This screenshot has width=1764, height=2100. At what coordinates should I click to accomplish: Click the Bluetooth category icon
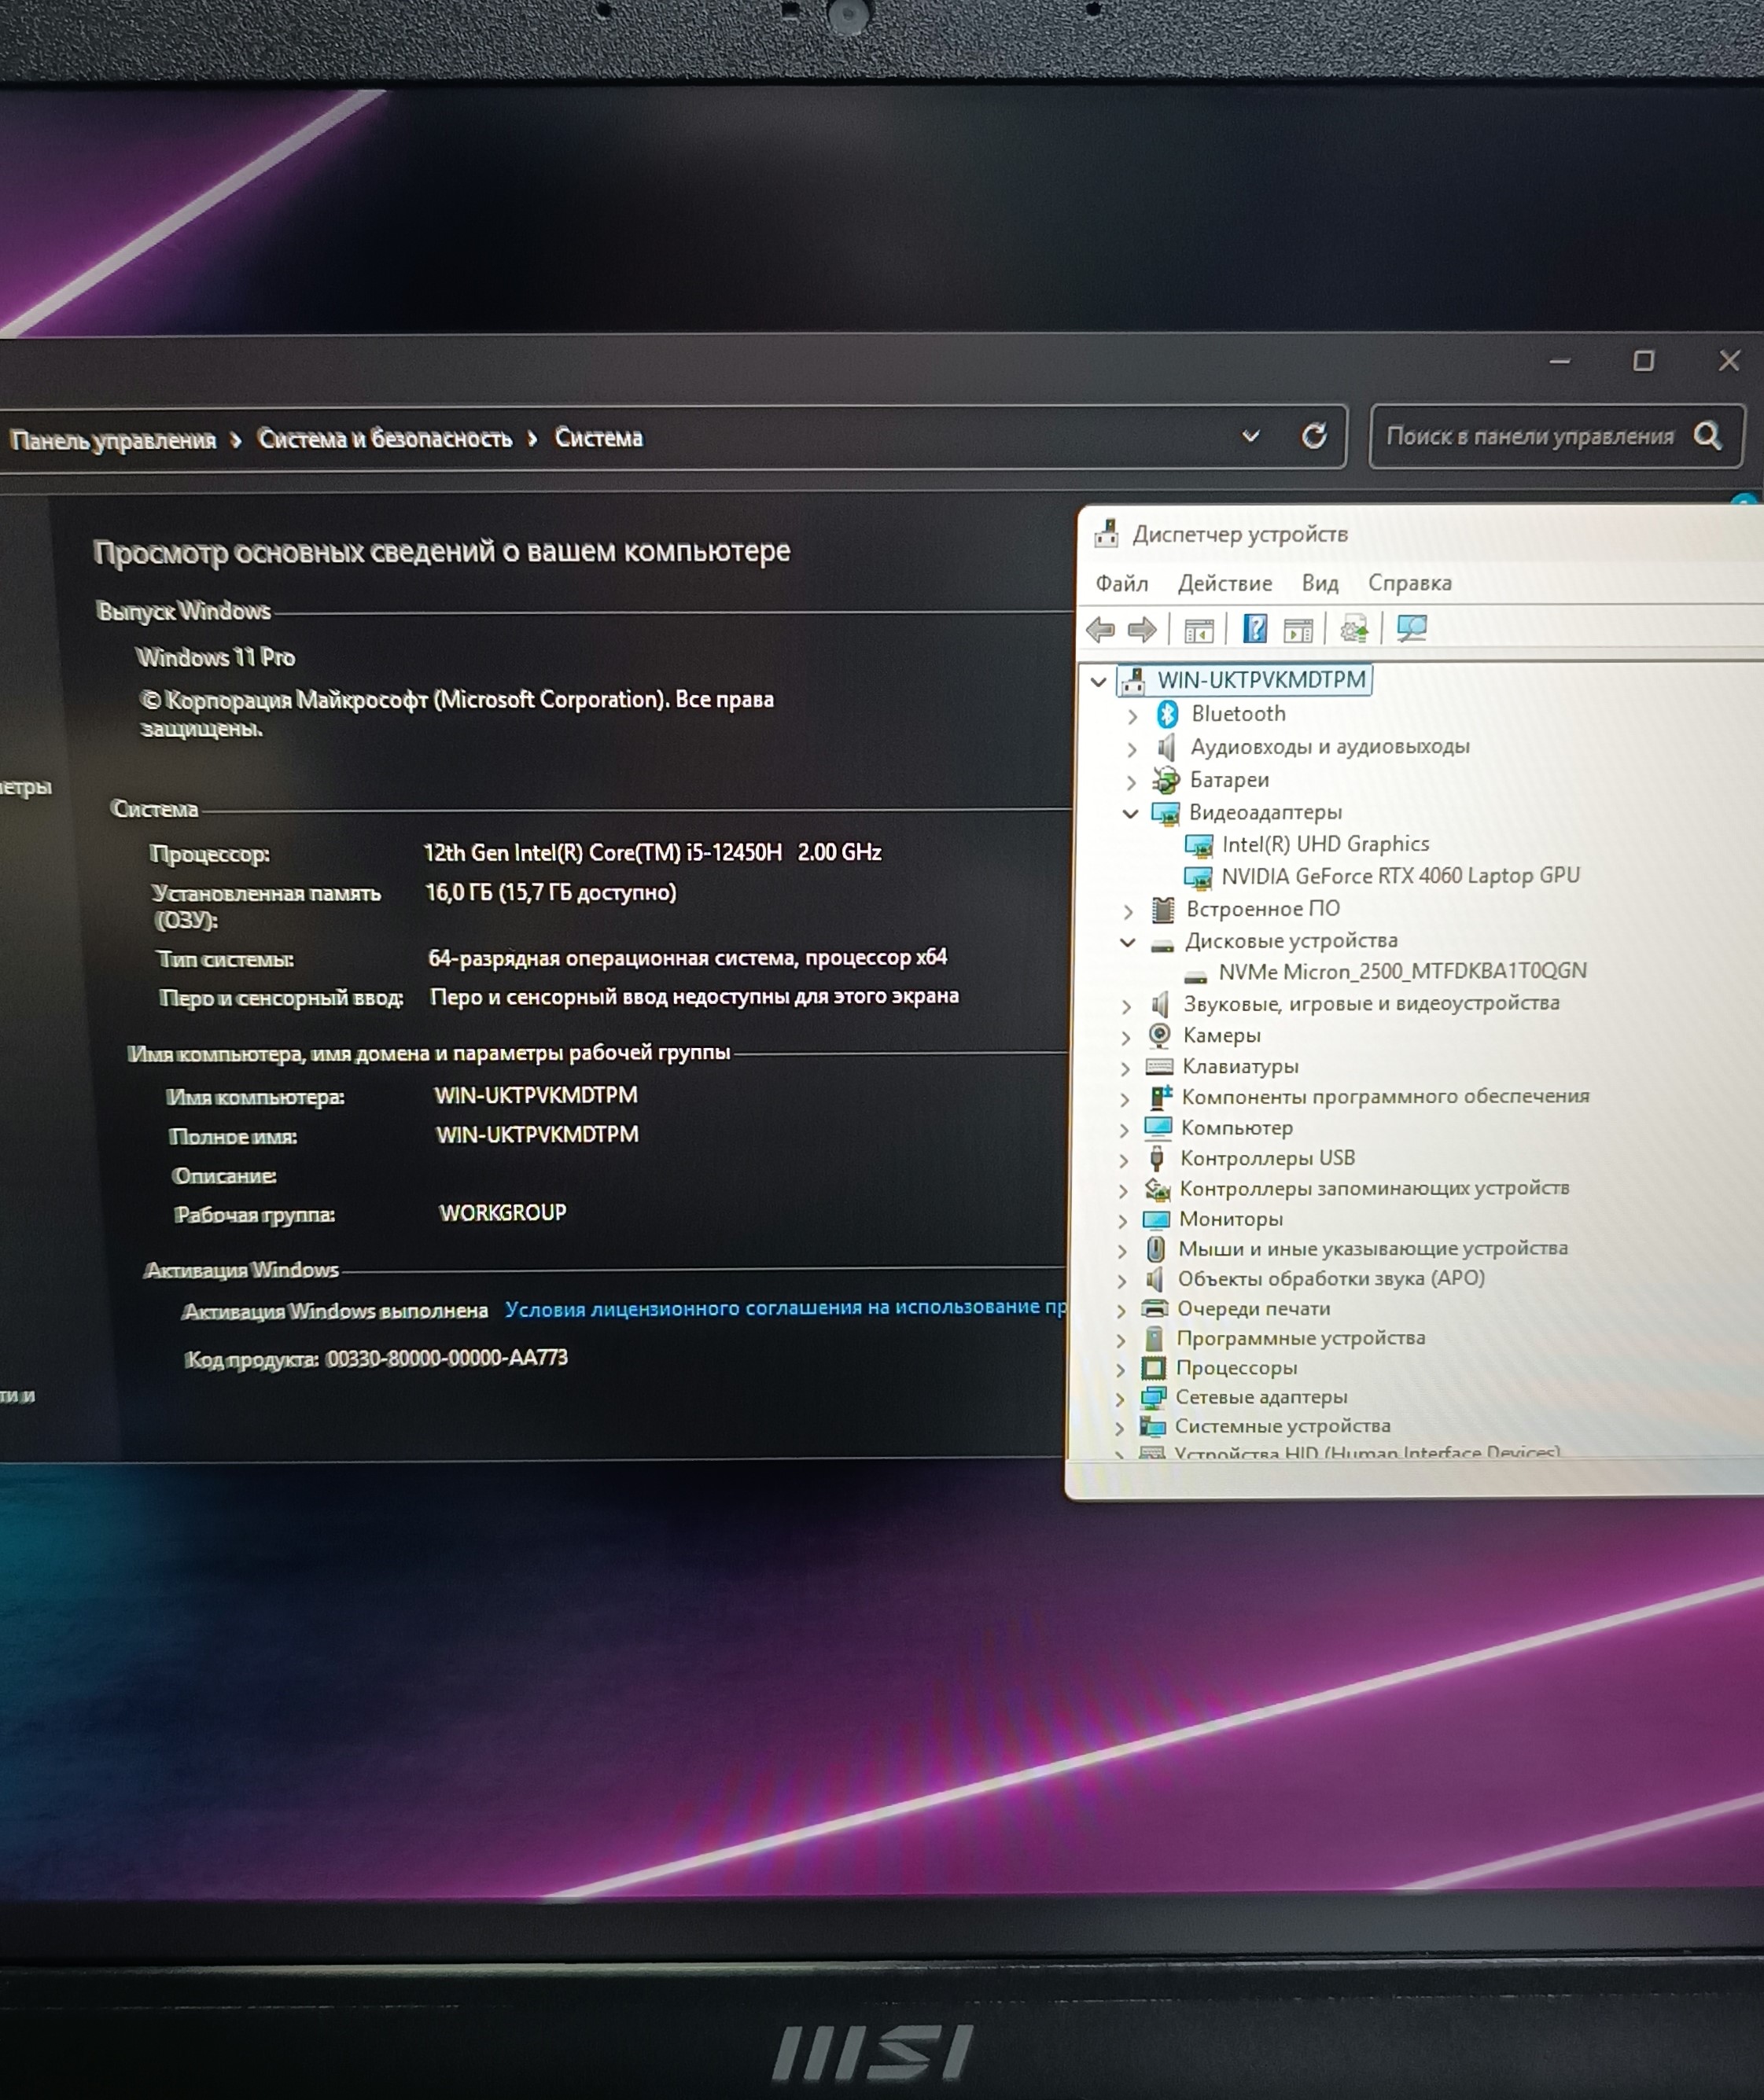[x=1166, y=714]
